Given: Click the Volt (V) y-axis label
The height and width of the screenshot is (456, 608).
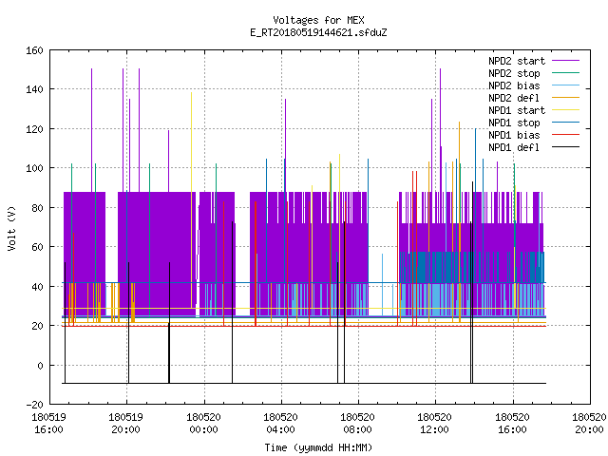Looking at the screenshot, I should (x=11, y=228).
